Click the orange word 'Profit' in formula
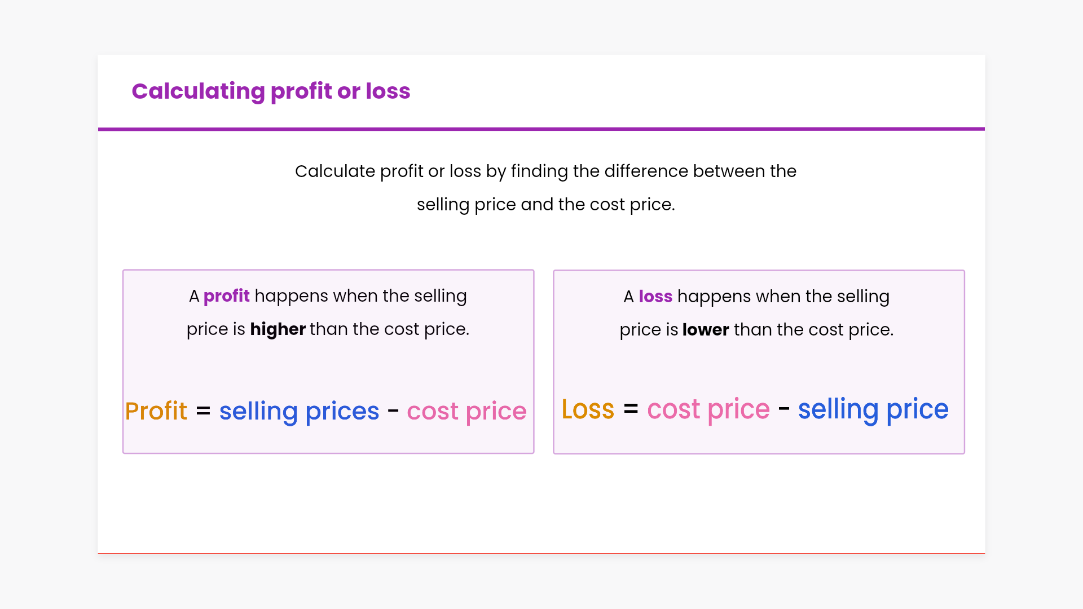 click(x=156, y=411)
